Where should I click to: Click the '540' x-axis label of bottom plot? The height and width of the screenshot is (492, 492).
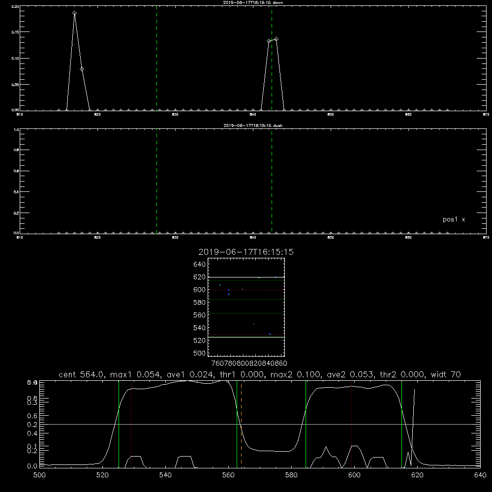tap(165, 475)
